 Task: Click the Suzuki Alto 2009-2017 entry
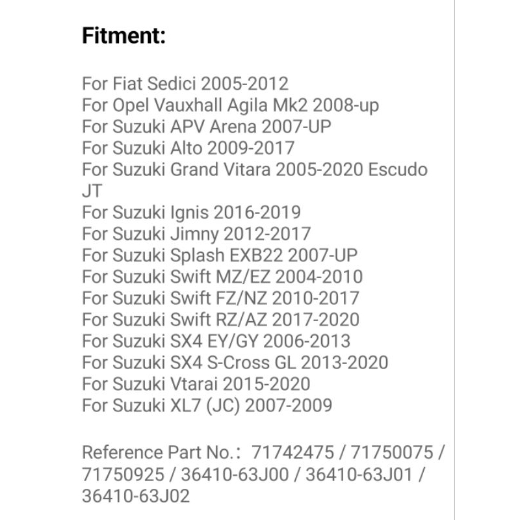188,148
